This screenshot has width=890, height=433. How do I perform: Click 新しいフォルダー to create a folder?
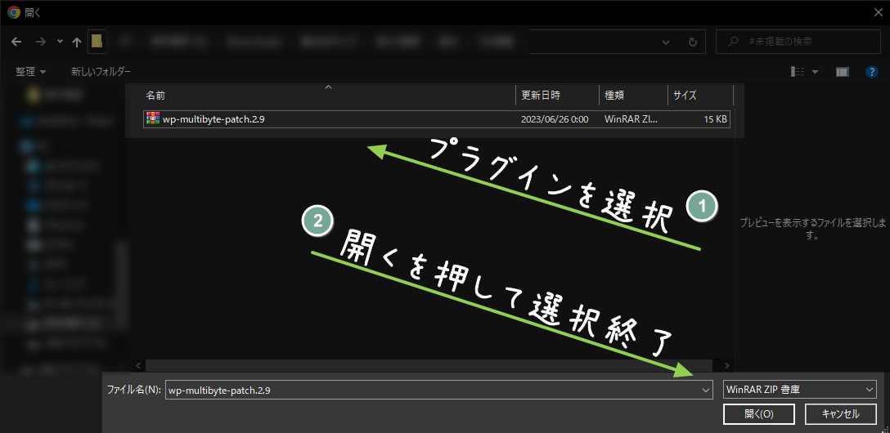(x=101, y=71)
